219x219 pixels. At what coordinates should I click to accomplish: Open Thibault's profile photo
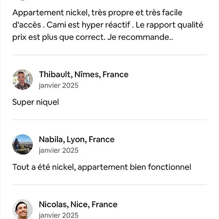[x=22, y=79]
